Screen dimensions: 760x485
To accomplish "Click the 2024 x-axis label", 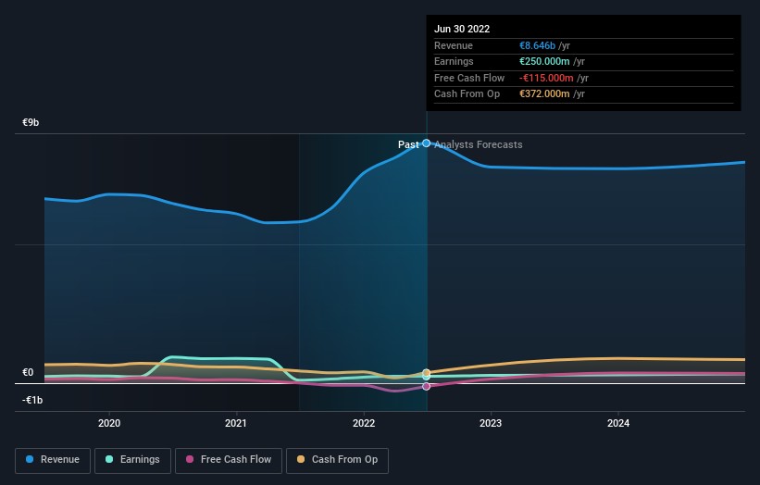I will tap(618, 423).
